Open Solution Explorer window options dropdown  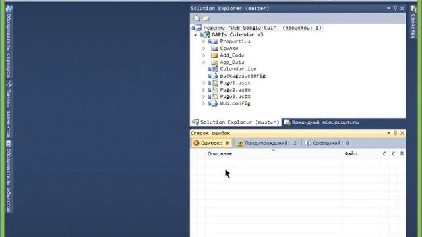(x=388, y=8)
